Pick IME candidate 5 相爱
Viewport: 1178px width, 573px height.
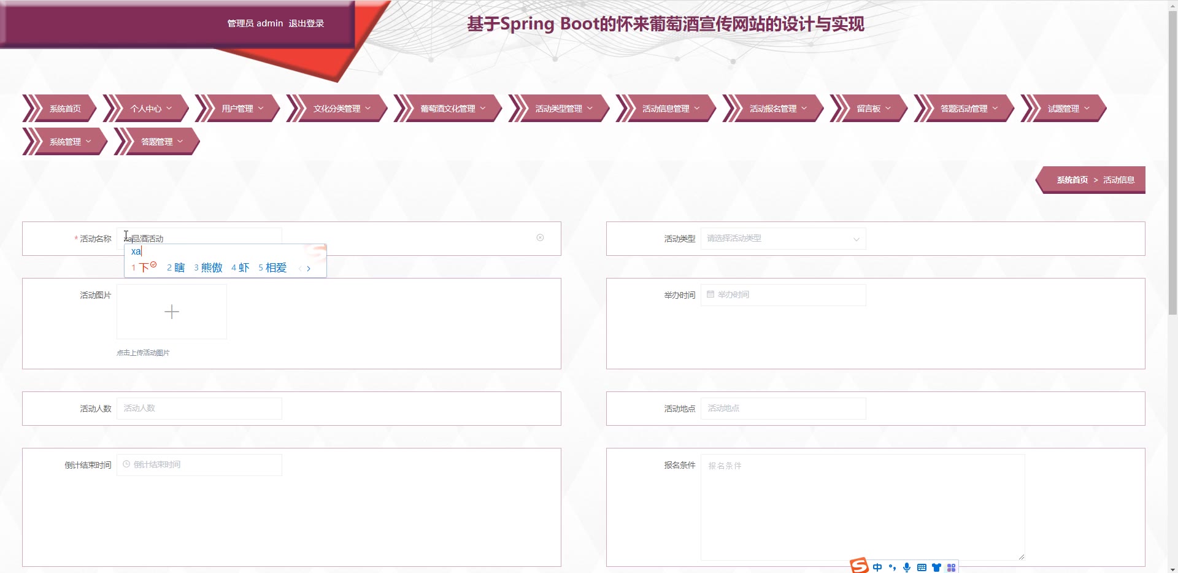(x=272, y=267)
